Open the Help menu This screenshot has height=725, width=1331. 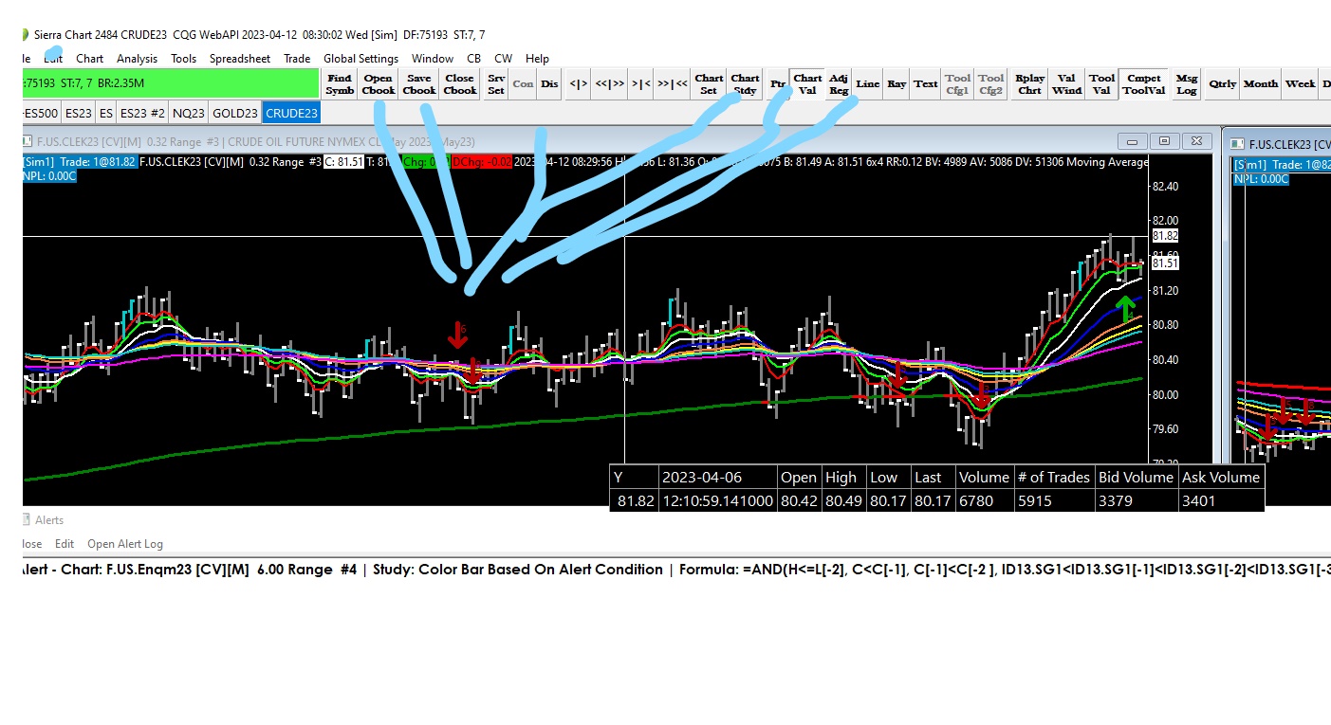(537, 59)
